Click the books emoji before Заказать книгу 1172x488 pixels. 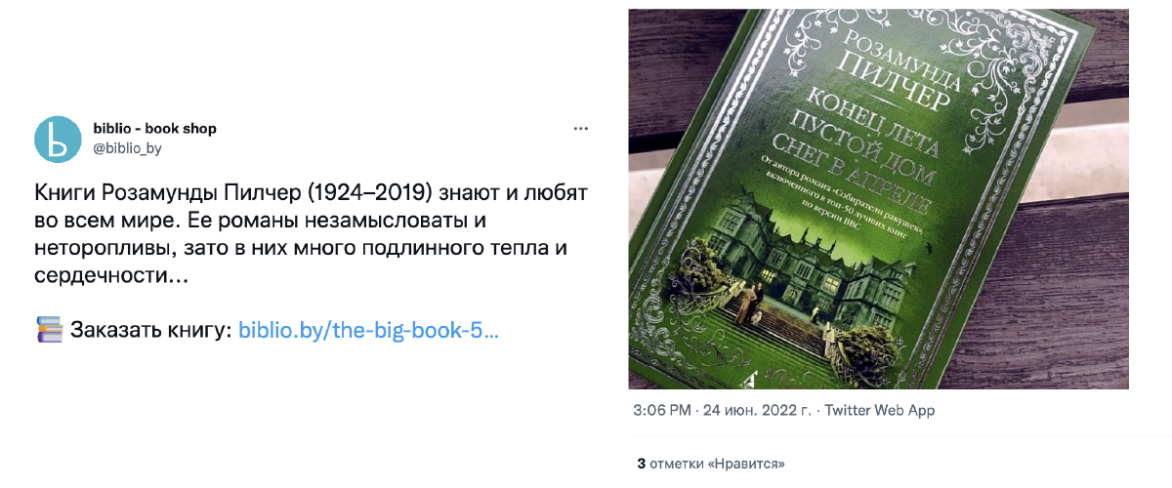48,330
